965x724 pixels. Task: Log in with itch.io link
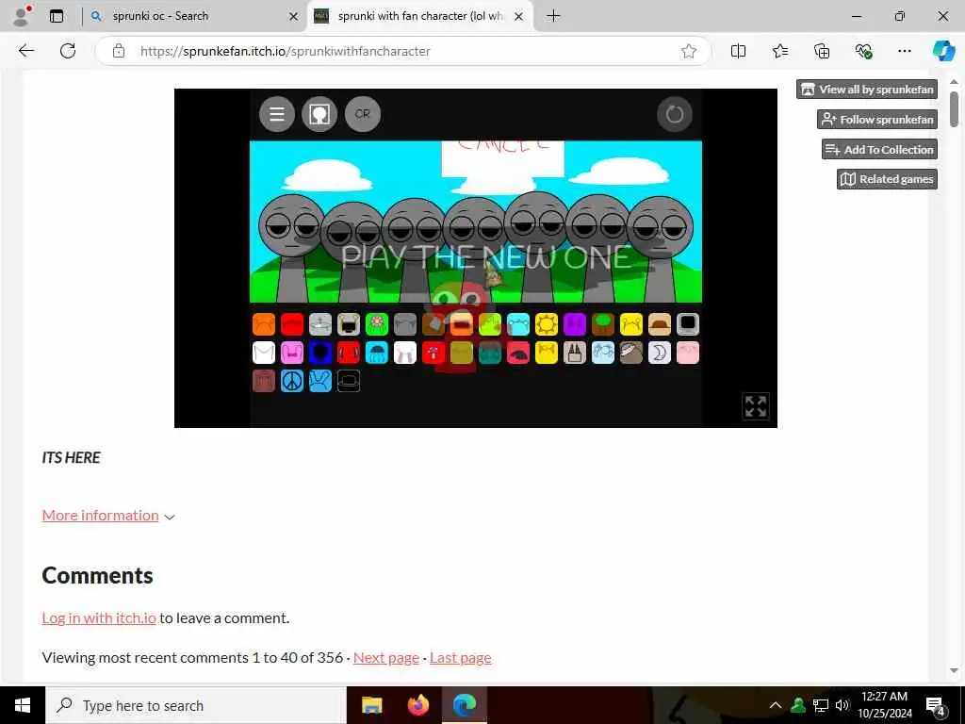point(98,617)
